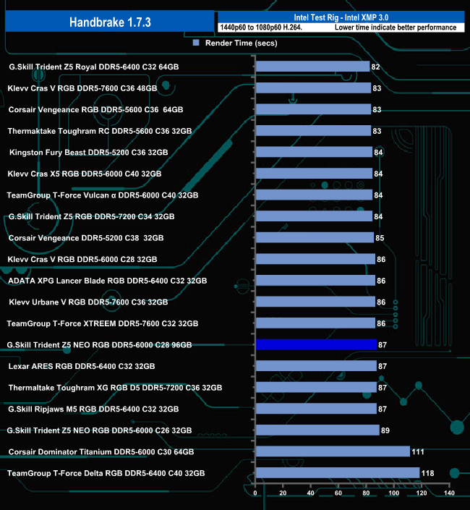
Task: Click the highlighted dark blue bar valued 87
Action: click(316, 345)
